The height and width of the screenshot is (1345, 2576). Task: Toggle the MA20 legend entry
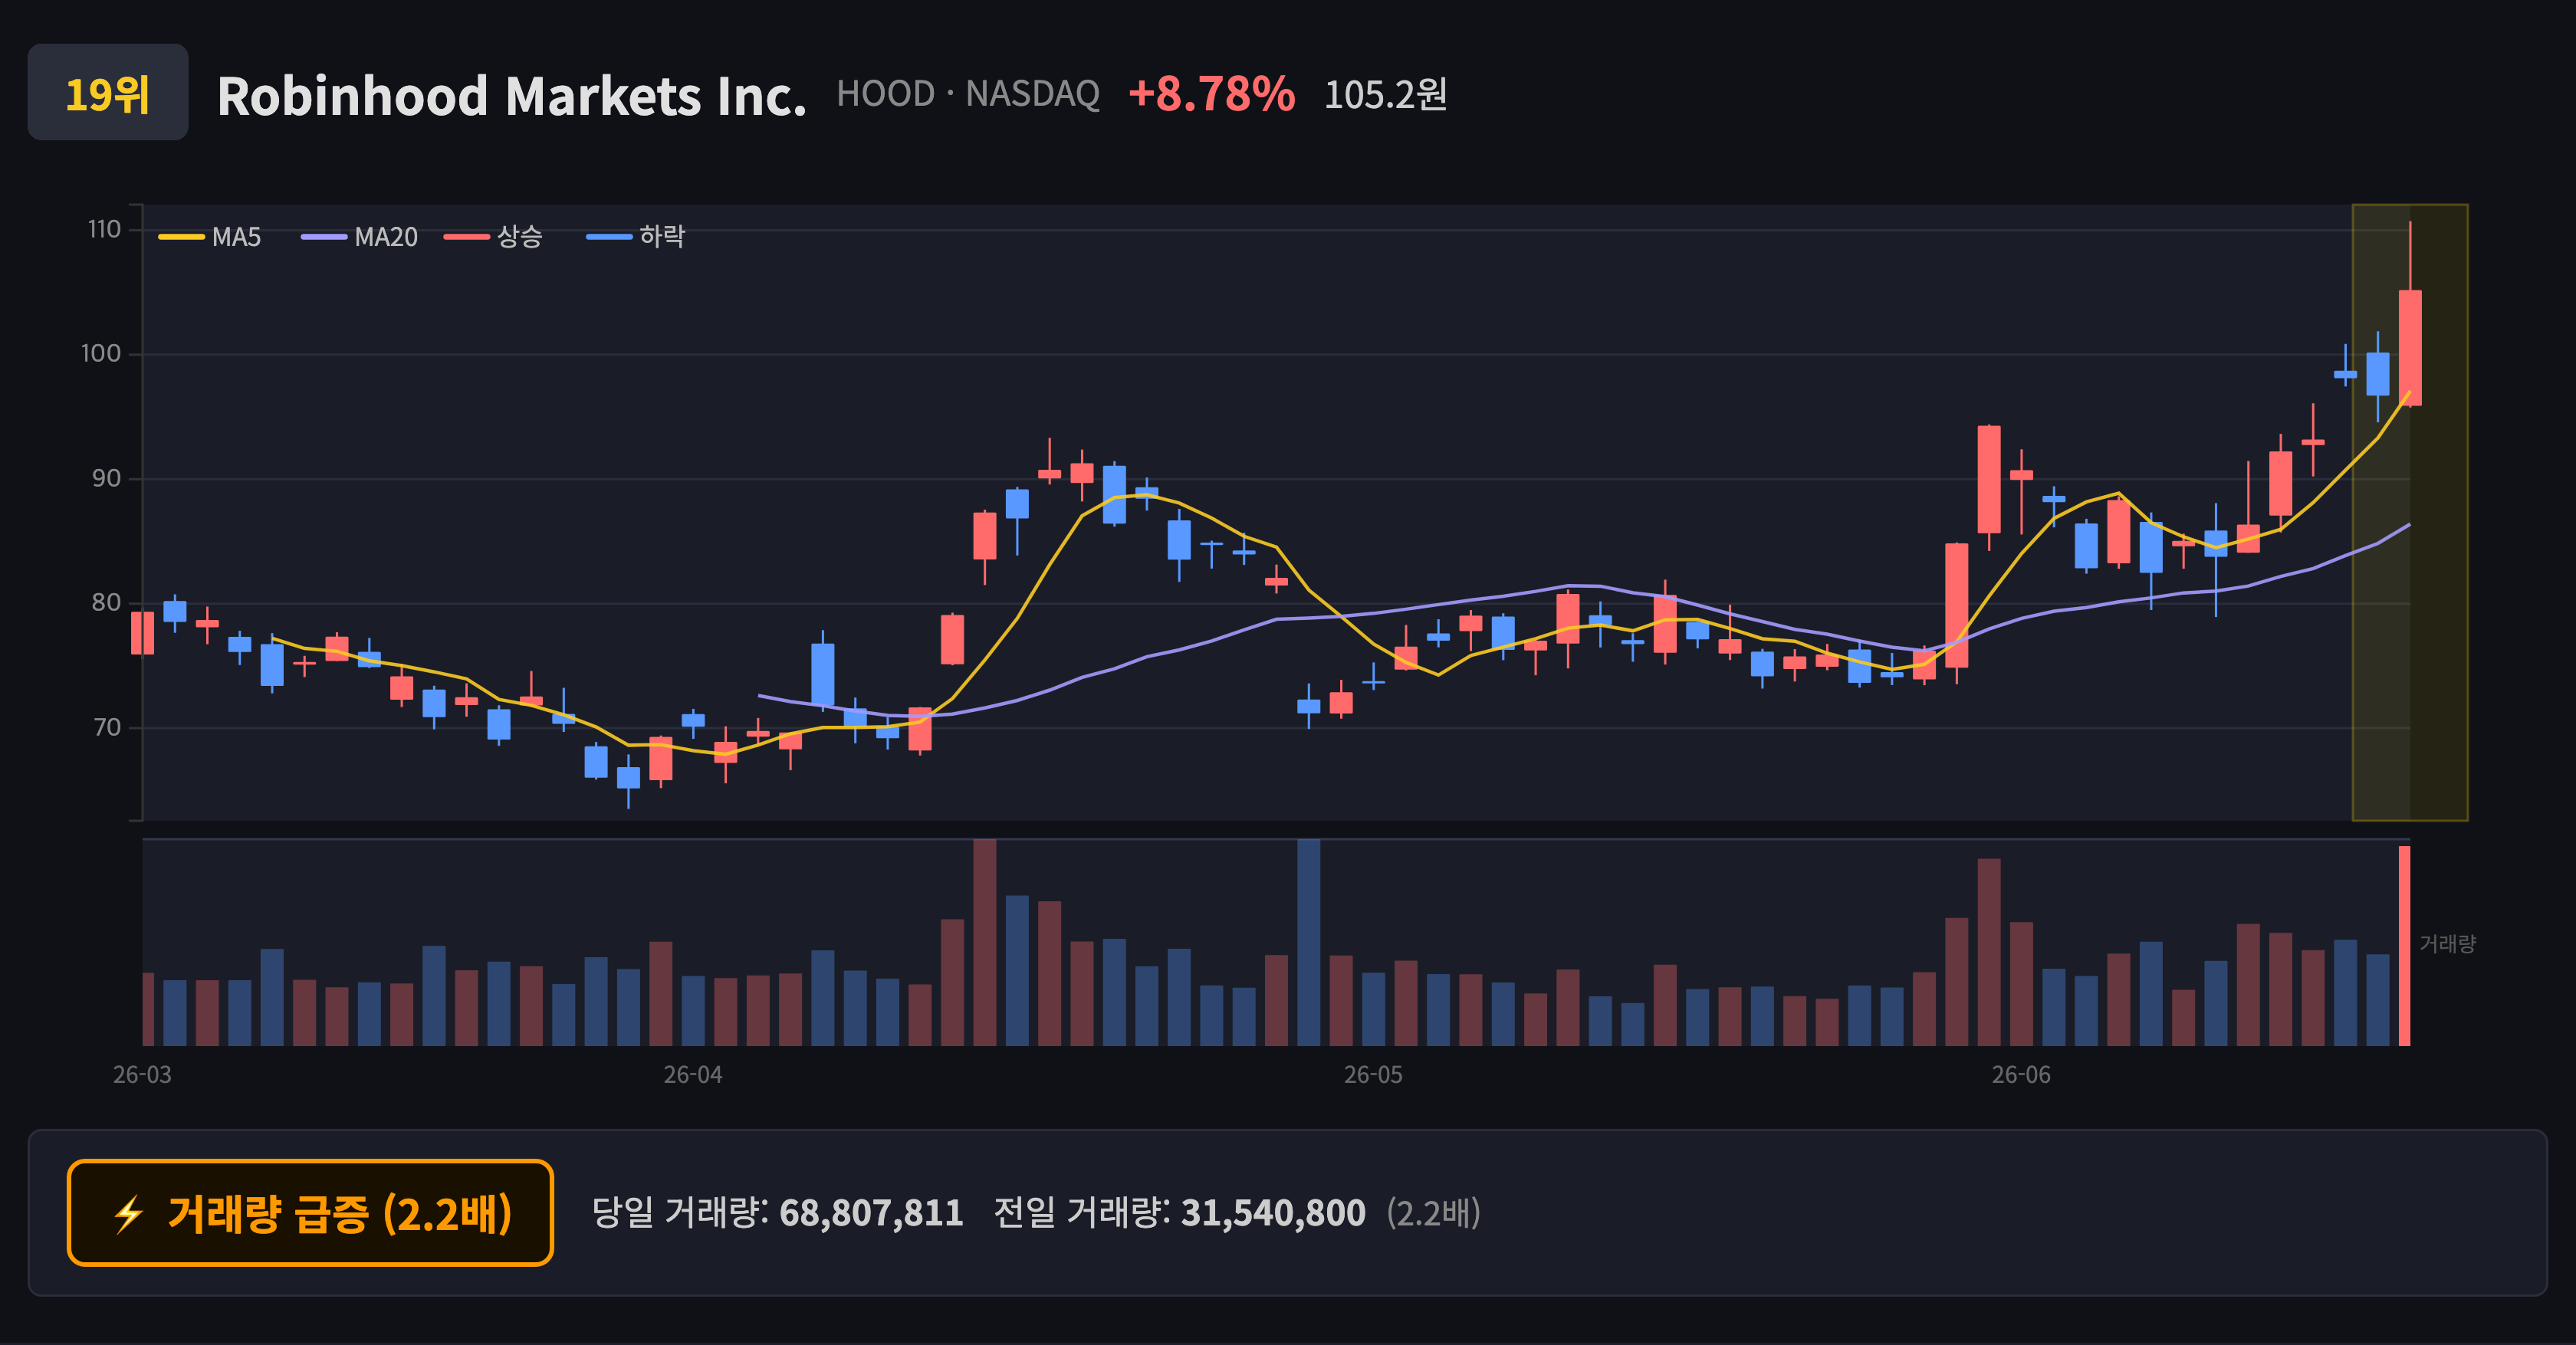(360, 237)
